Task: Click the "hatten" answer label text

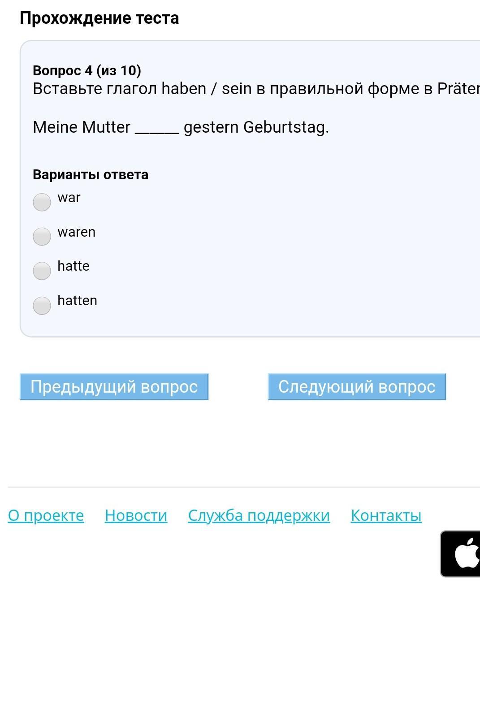Action: (x=77, y=301)
